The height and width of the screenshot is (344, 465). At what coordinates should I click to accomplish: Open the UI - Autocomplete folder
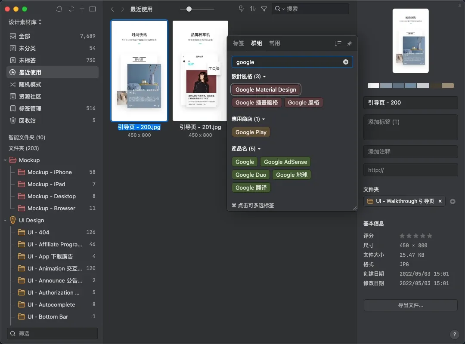[x=56, y=304]
